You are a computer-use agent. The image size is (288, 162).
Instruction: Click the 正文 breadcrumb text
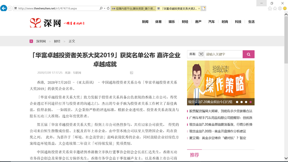[x=72, y=41]
